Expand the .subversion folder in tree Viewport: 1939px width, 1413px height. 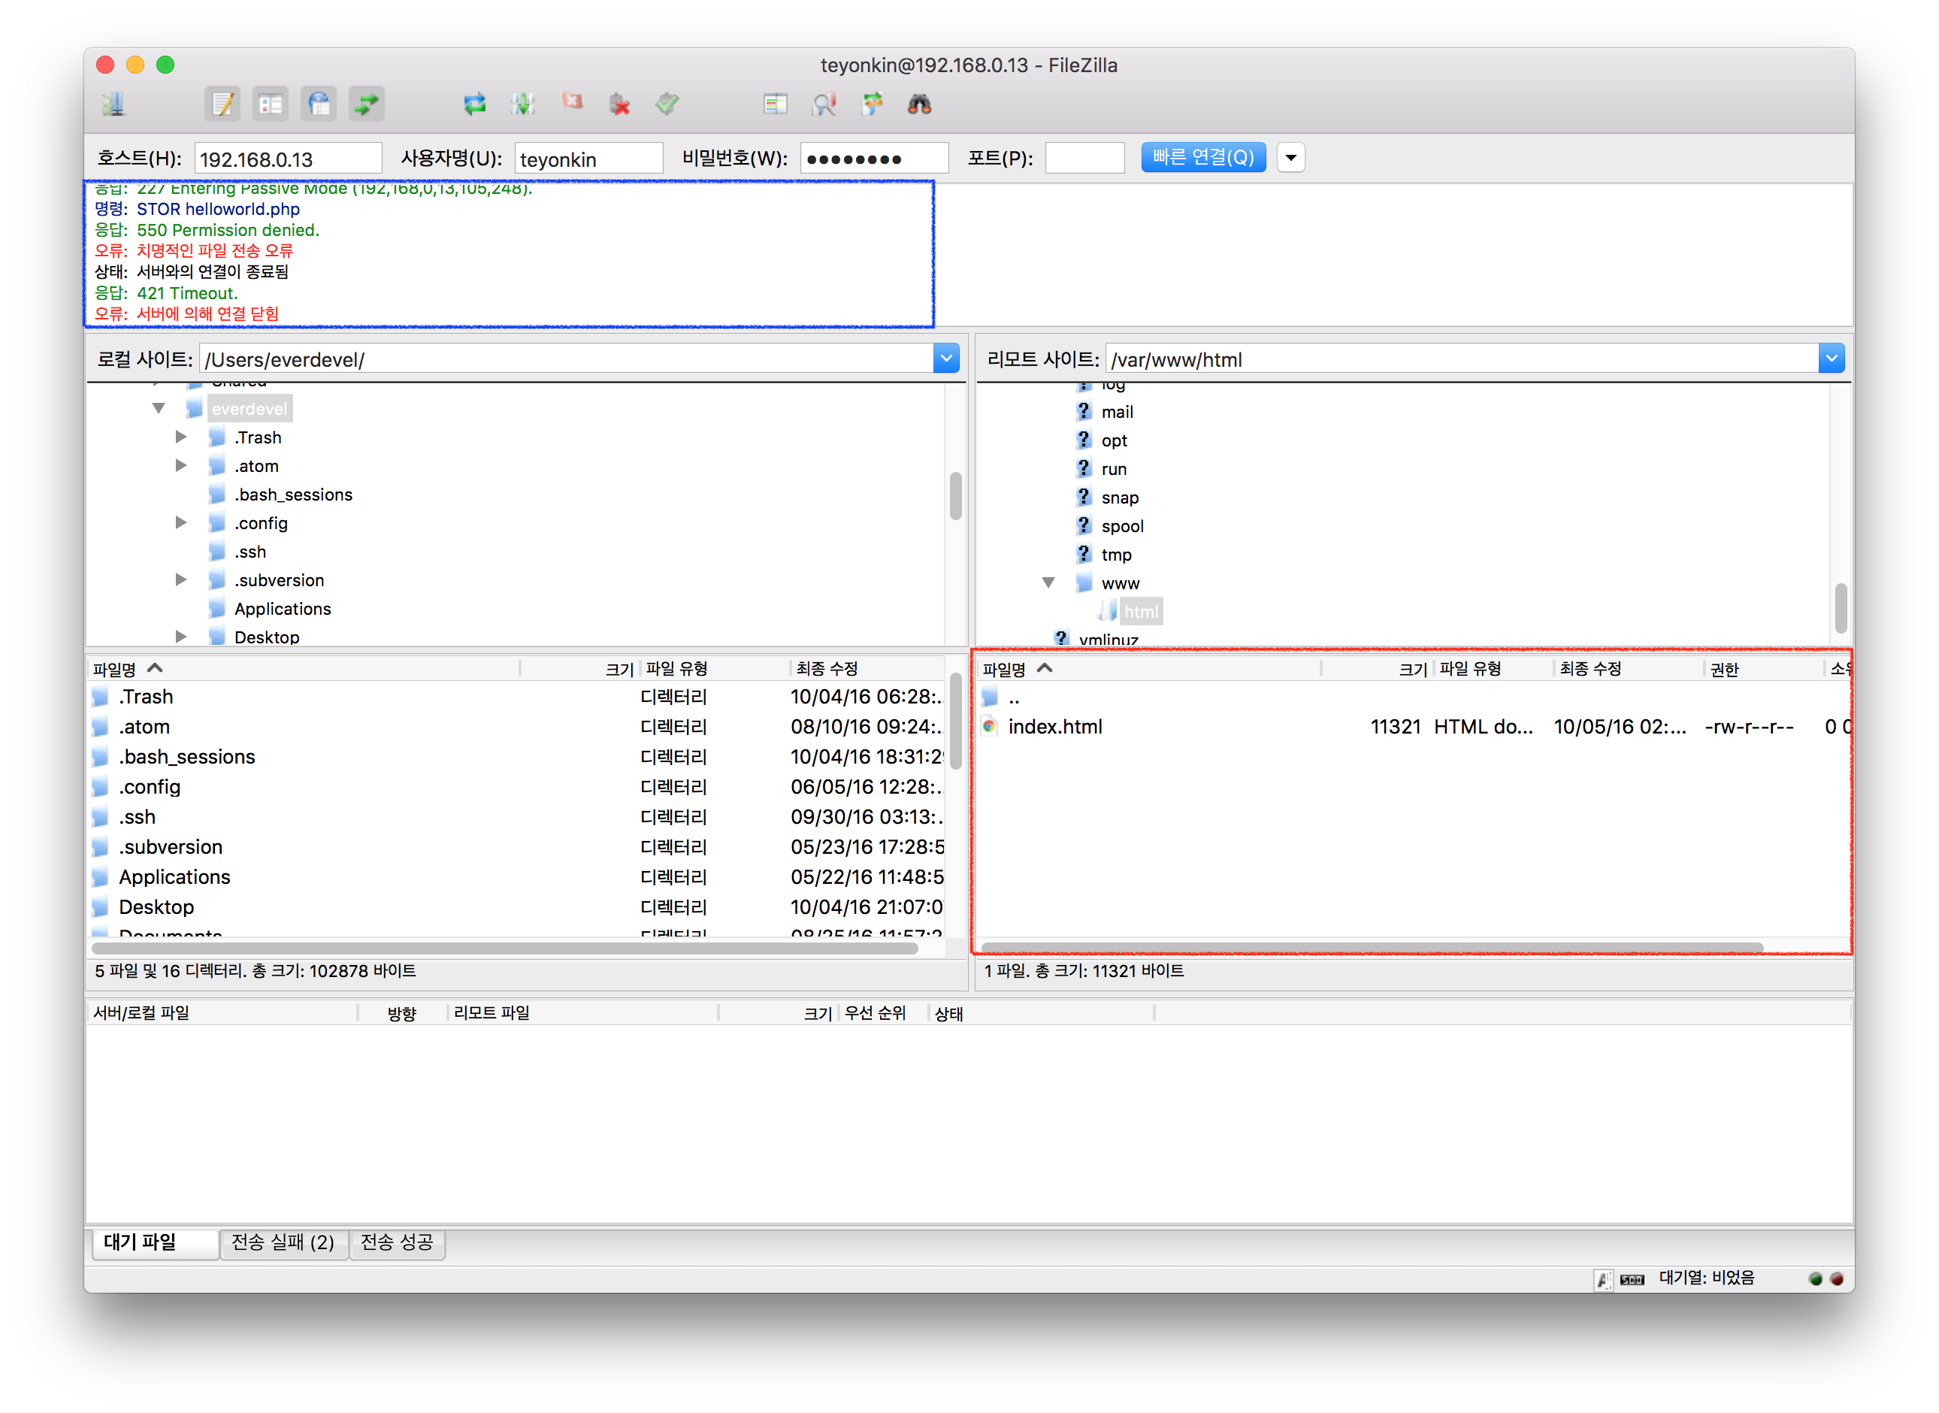tap(180, 580)
